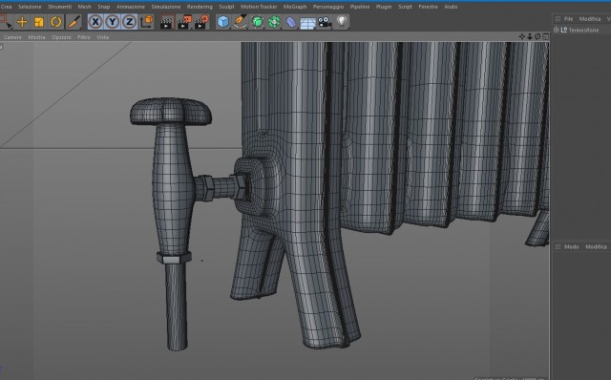Image resolution: width=611 pixels, height=380 pixels.
Task: Open the Edit Render Settings icon
Action: point(201,22)
